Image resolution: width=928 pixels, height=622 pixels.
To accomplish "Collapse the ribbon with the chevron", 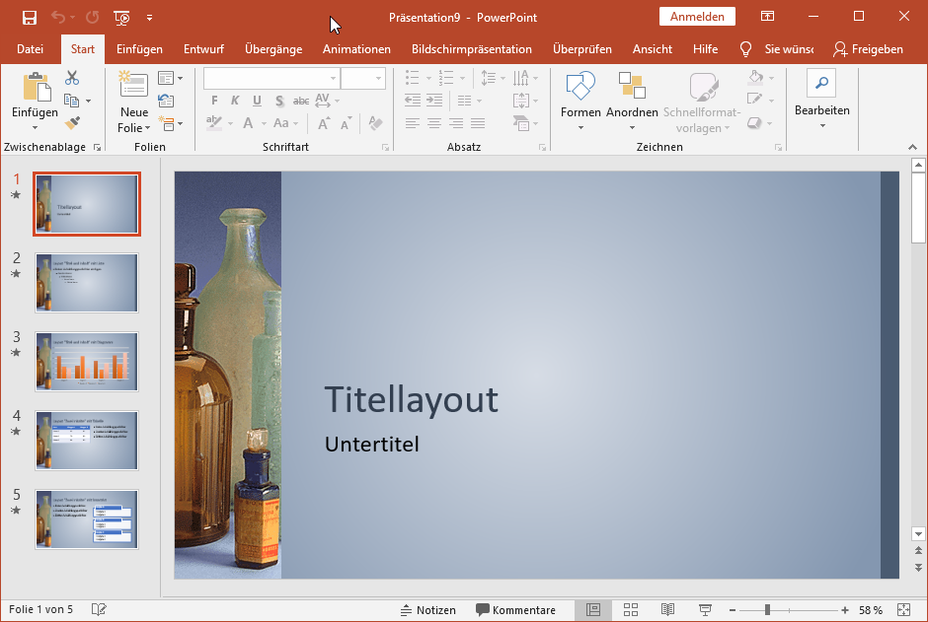I will point(912,147).
